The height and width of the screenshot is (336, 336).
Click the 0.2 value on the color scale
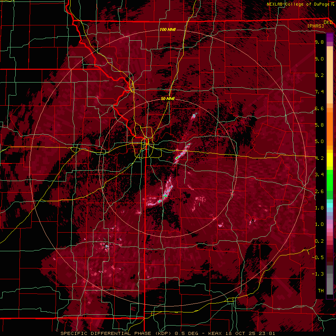pos(319,241)
